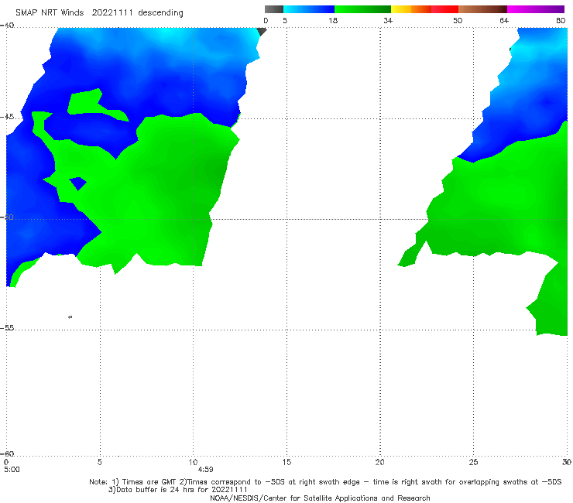This screenshot has height=503, width=573.
Task: Click the "3)Data buffer is 24 hrs" note
Action: [177, 490]
